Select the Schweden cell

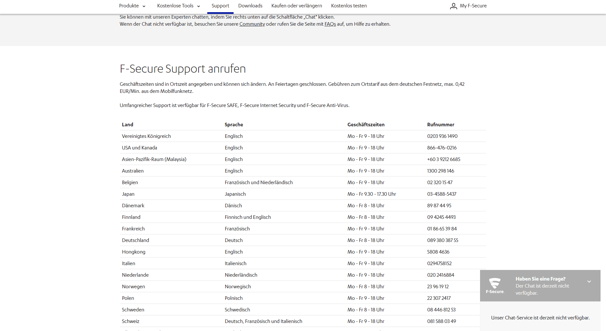tap(133, 310)
